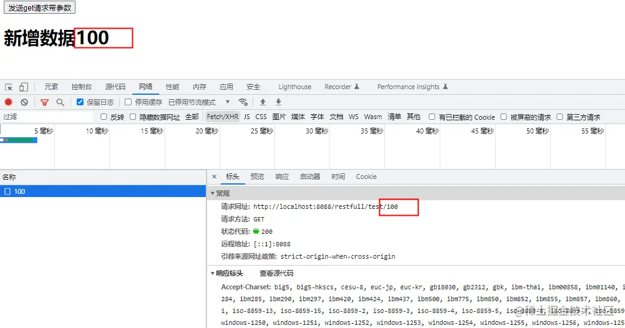Check the 有已拦截的 Cookie checkbox
Viewport: 625px width, 328px height.
[432, 117]
